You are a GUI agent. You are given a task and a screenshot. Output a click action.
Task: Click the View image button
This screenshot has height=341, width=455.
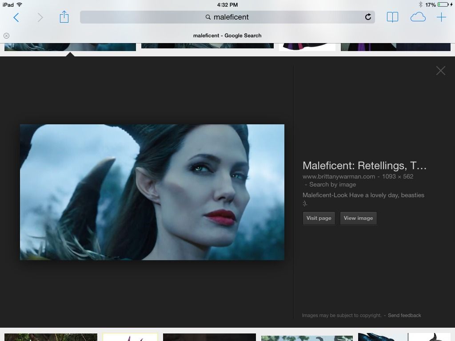[359, 218]
